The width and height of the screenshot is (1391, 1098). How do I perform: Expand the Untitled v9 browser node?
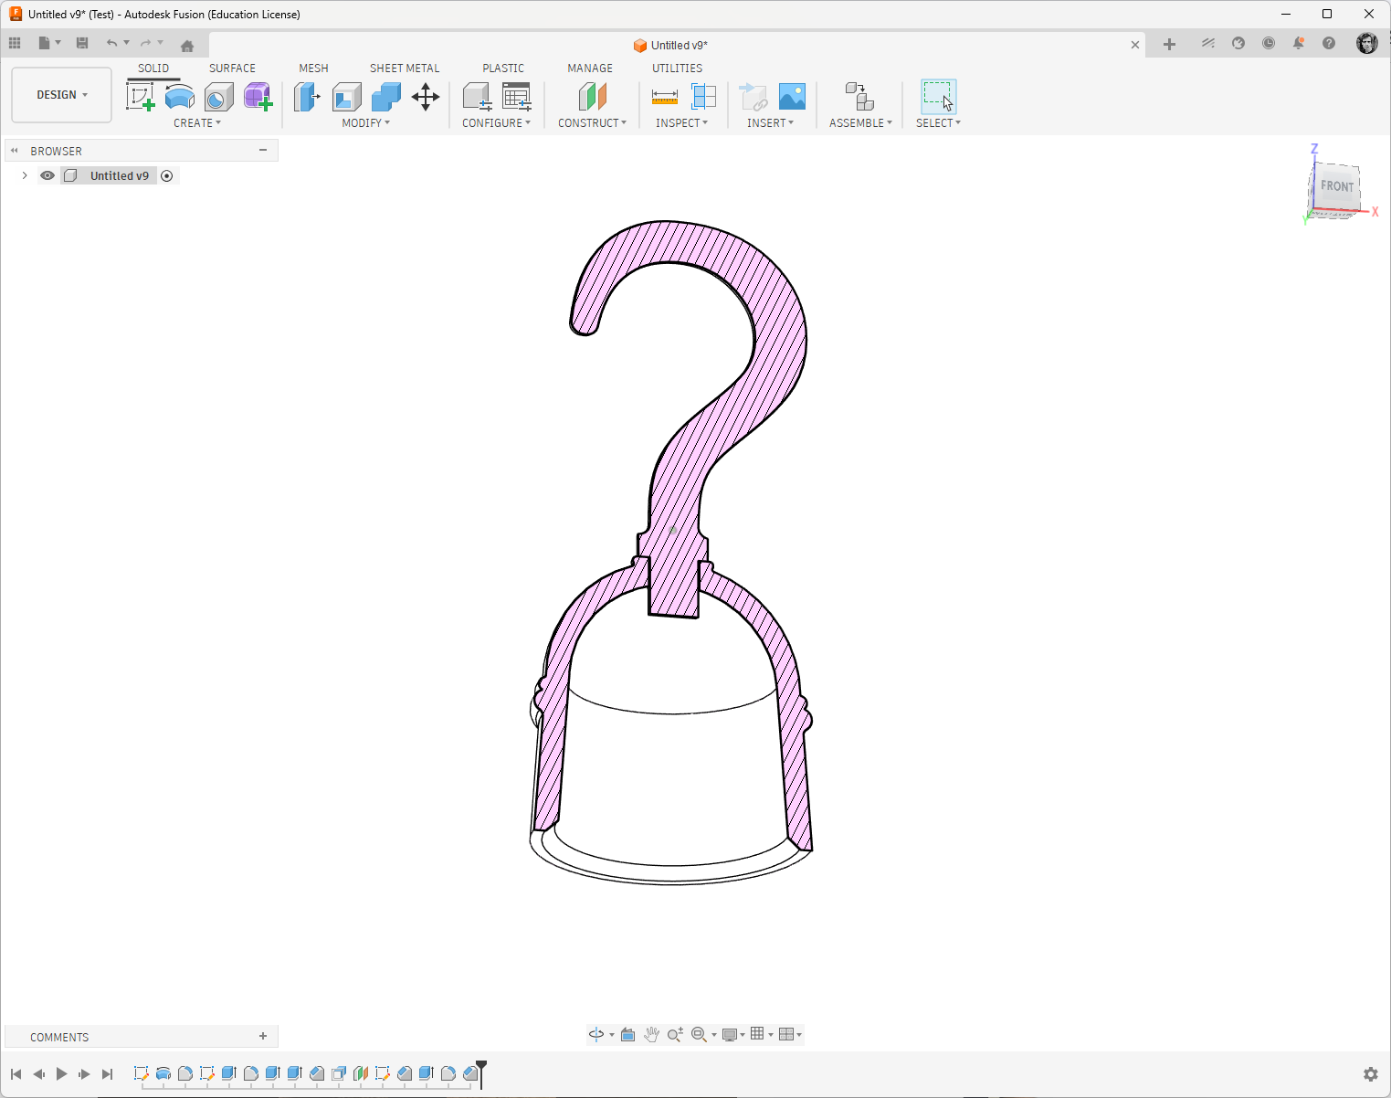(x=25, y=175)
